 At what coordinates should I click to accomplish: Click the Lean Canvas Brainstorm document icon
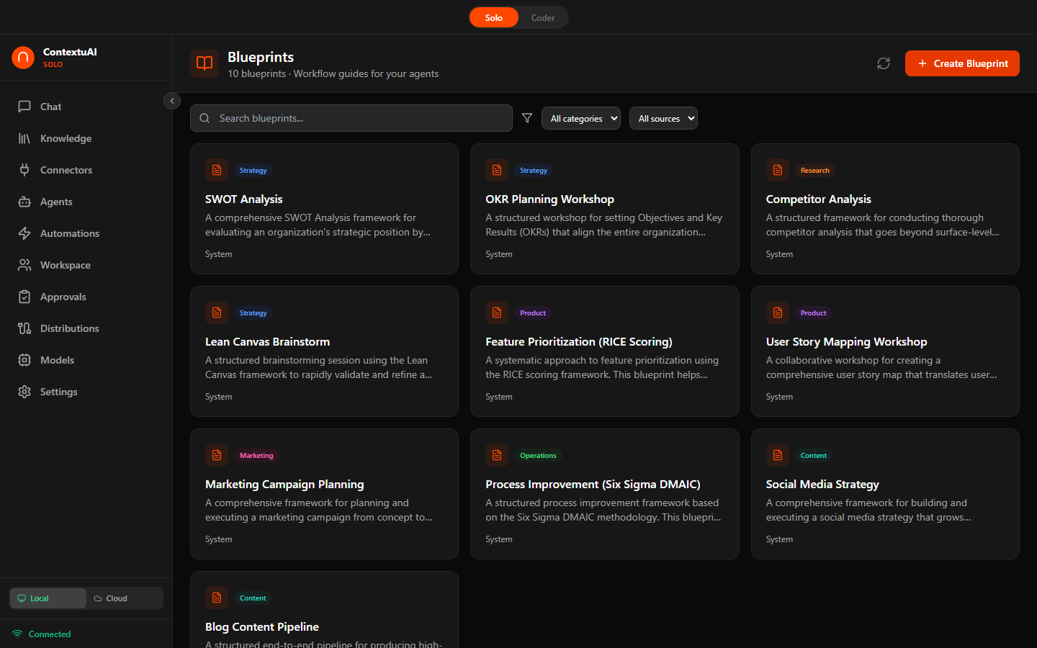tap(217, 312)
